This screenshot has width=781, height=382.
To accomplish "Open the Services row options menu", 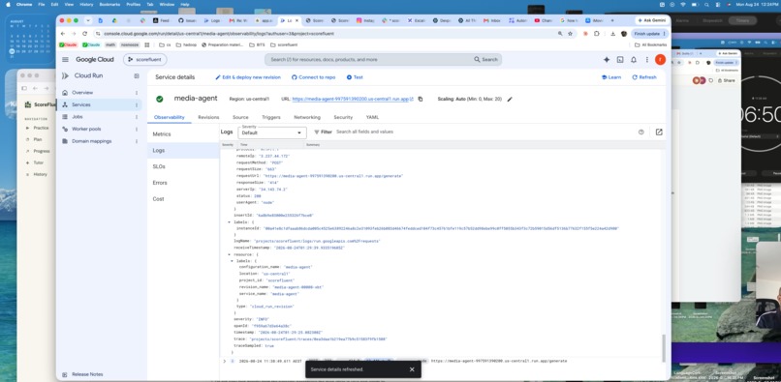I will 137,105.
